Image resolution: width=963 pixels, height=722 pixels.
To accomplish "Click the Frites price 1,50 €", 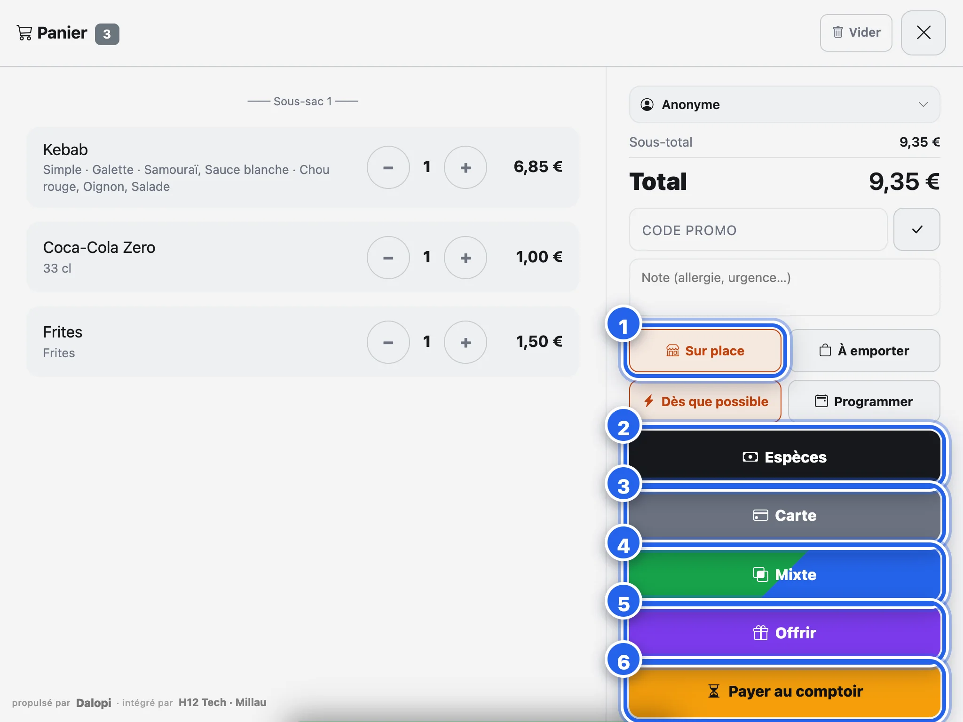I will [x=539, y=341].
